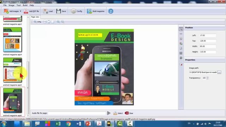Click the link tool icon
Screen dimensions: 226x127
[181, 34]
